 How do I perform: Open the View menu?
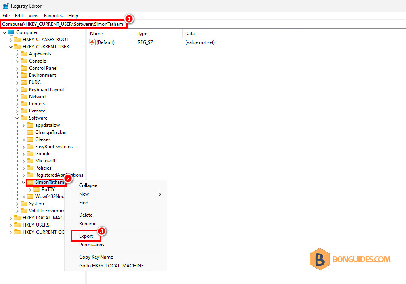[33, 16]
